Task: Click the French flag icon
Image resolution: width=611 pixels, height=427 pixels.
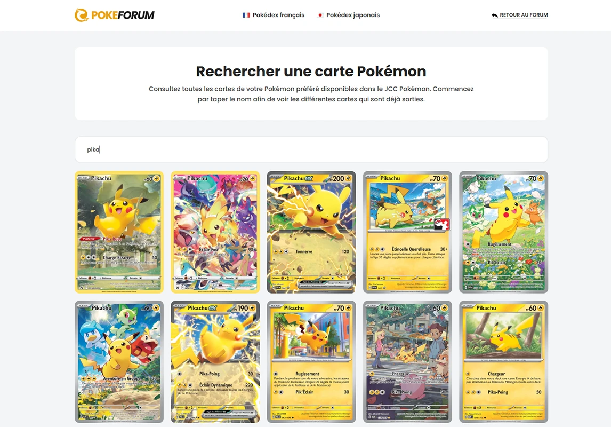Action: click(246, 15)
